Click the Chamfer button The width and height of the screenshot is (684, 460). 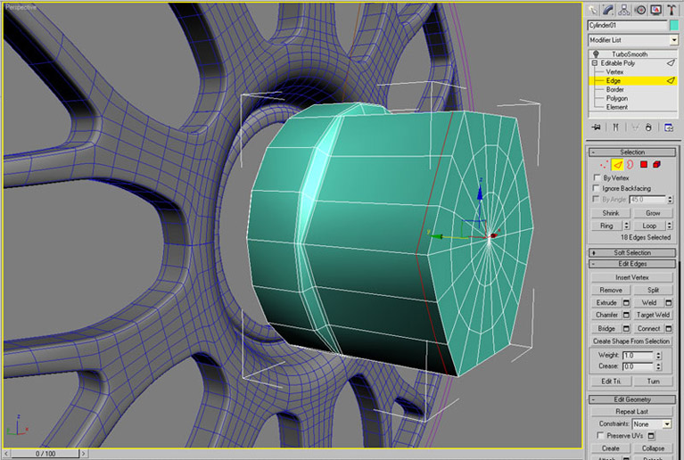point(606,315)
